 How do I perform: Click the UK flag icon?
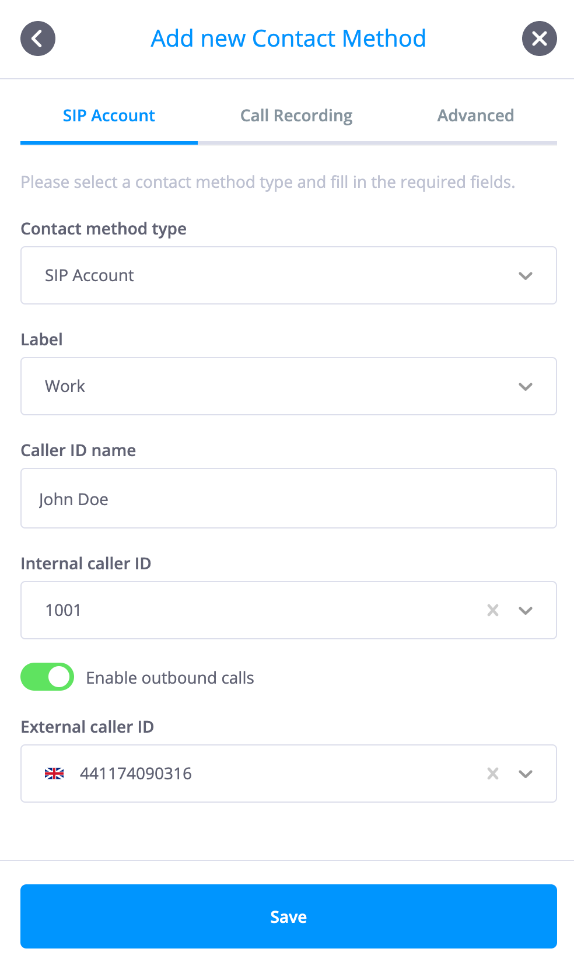tap(54, 773)
